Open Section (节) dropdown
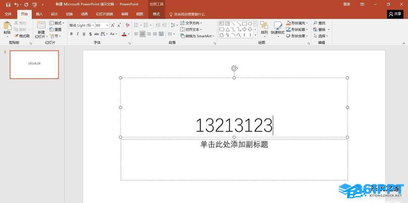The width and height of the screenshot is (408, 203). click(x=55, y=36)
